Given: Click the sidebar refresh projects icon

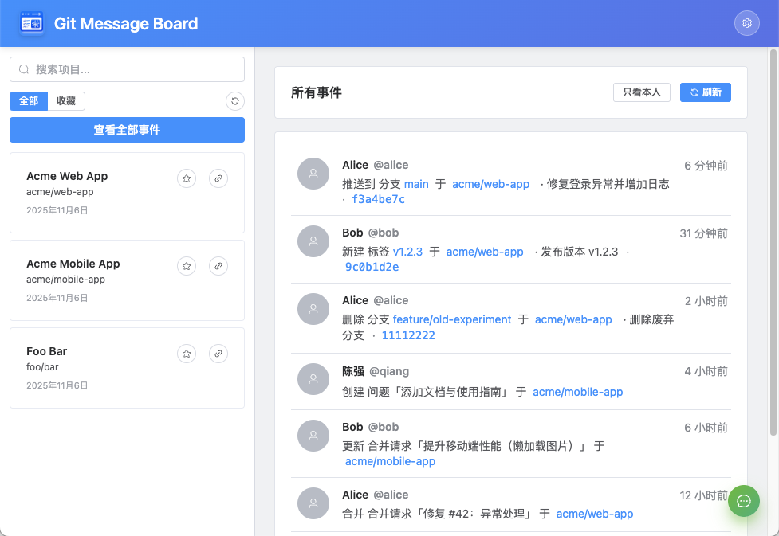Looking at the screenshot, I should (x=235, y=101).
